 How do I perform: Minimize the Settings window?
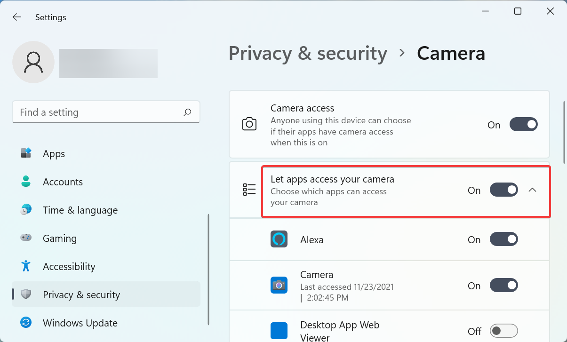point(486,11)
